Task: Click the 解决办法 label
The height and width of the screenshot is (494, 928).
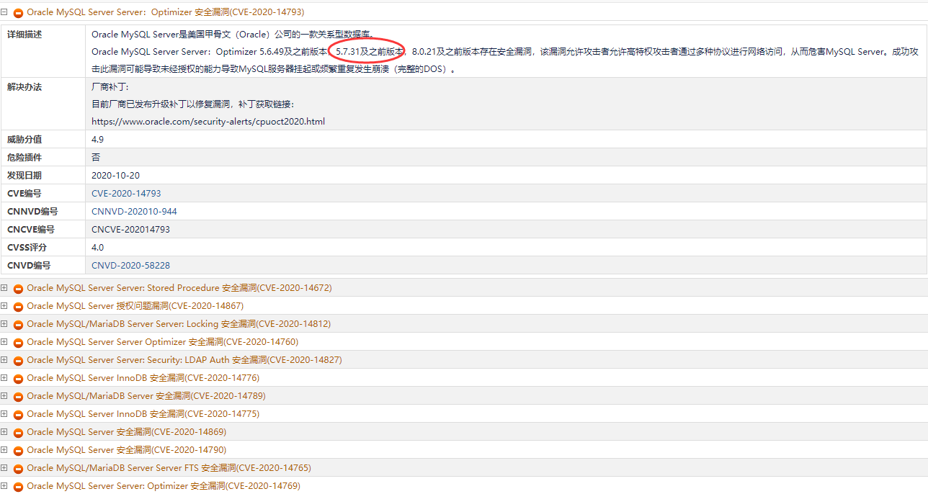Action: pyautogui.click(x=24, y=86)
